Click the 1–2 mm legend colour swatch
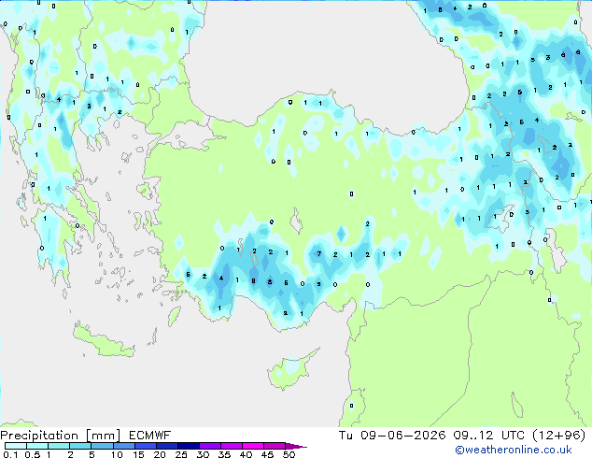 tap(59, 446)
